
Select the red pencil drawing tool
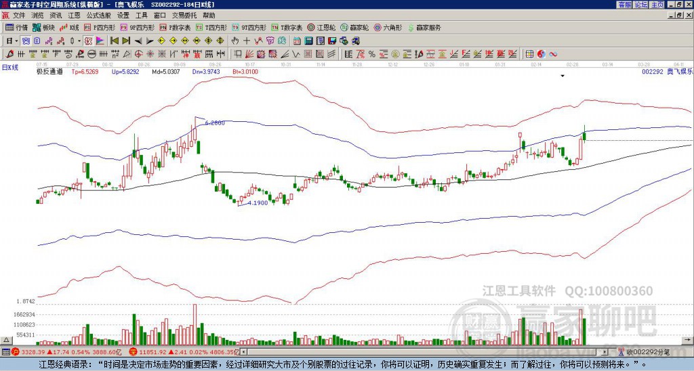click(9, 54)
